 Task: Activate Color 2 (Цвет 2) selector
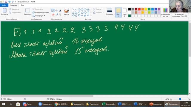click(x=125, y=12)
